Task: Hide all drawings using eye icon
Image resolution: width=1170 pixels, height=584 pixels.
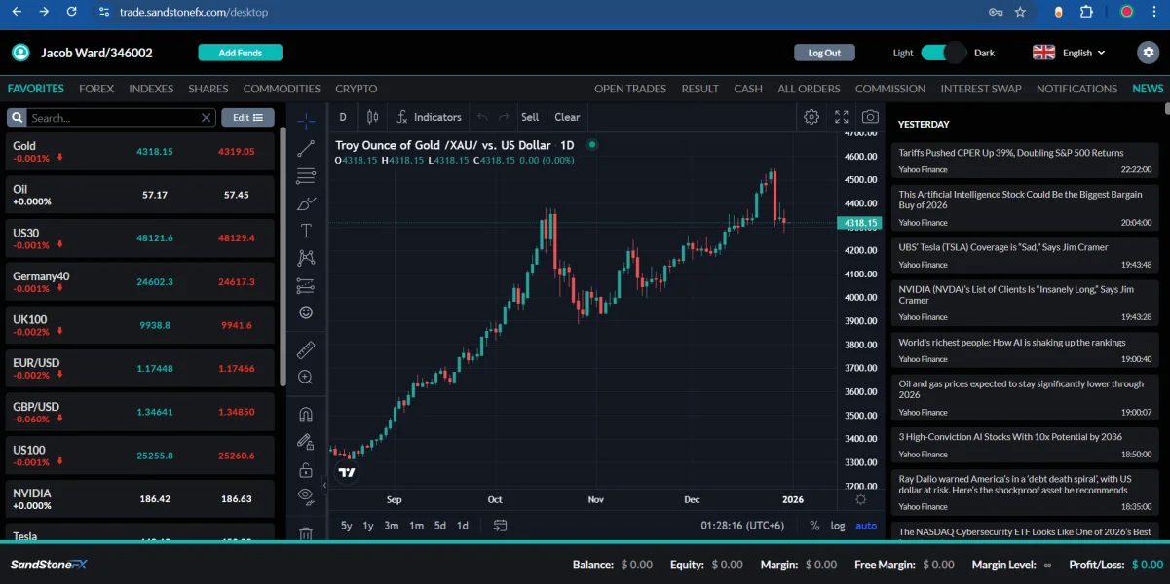Action: pyautogui.click(x=306, y=495)
